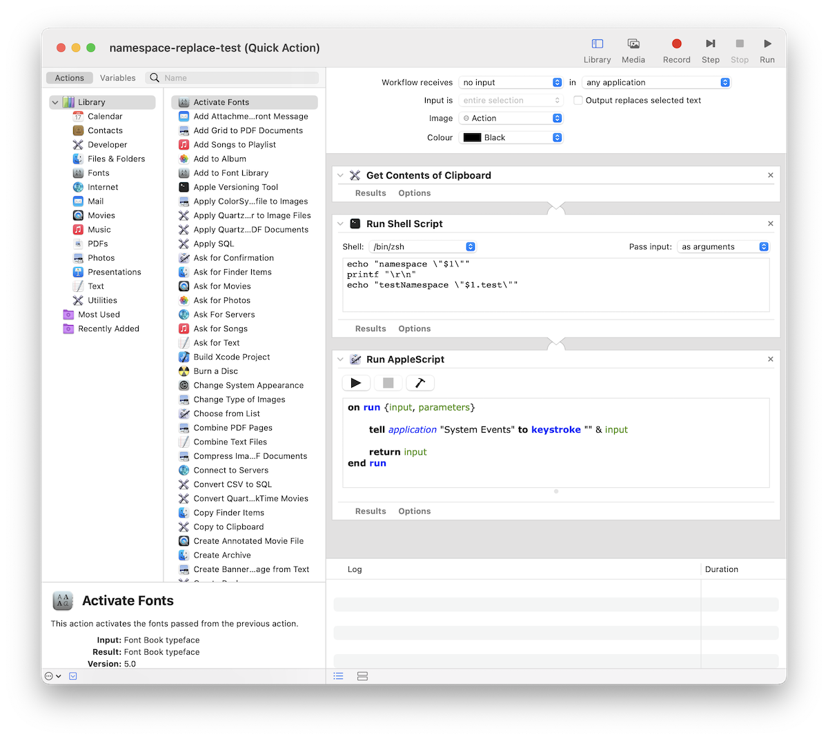Viewport: 828px width, 739px height.
Task: Compile the AppleScript with the hammer button
Action: click(x=420, y=383)
